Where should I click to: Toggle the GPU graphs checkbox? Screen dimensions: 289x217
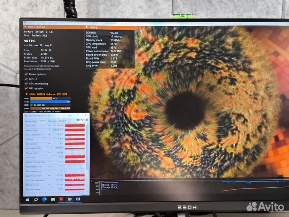point(26,88)
